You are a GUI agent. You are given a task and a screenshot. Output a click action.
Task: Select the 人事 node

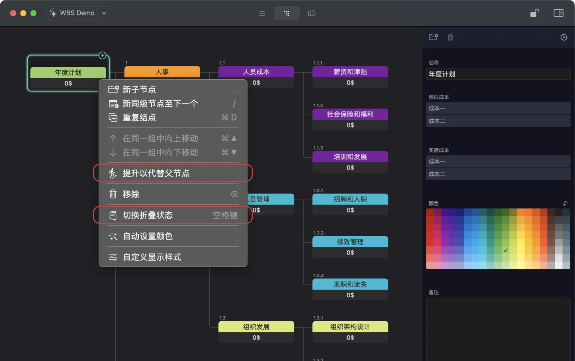pyautogui.click(x=162, y=71)
